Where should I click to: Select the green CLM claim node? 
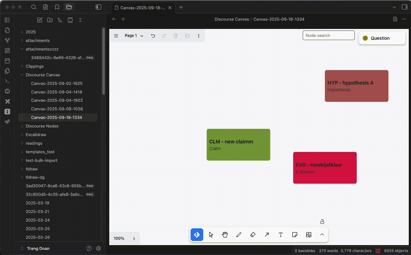click(238, 145)
